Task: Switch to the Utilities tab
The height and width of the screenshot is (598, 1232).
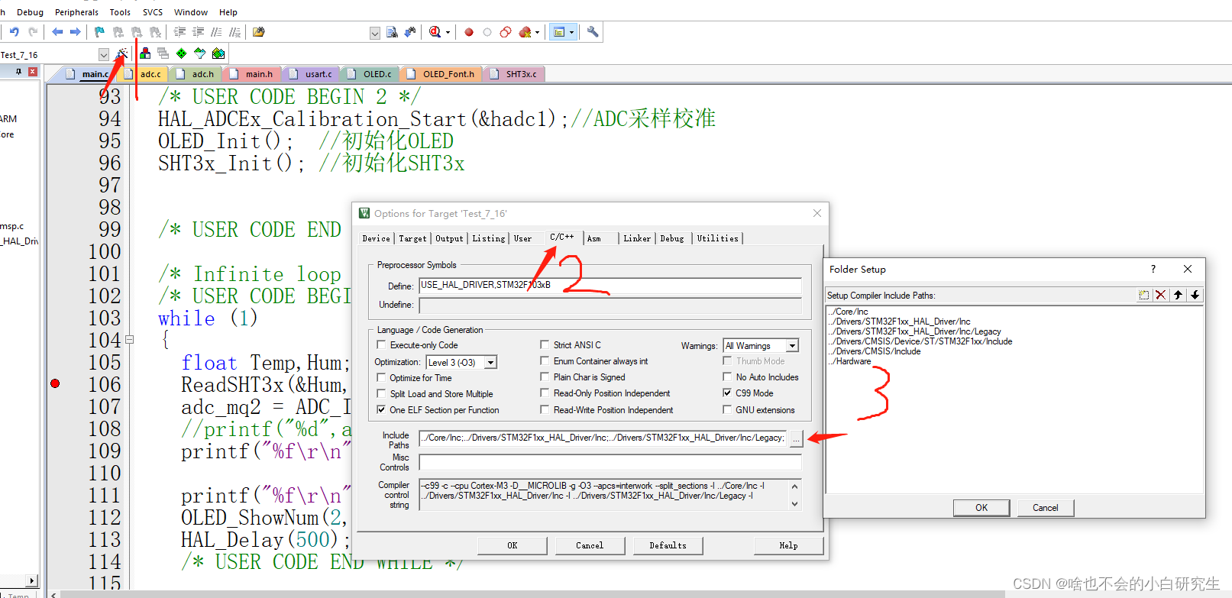Action: [717, 238]
